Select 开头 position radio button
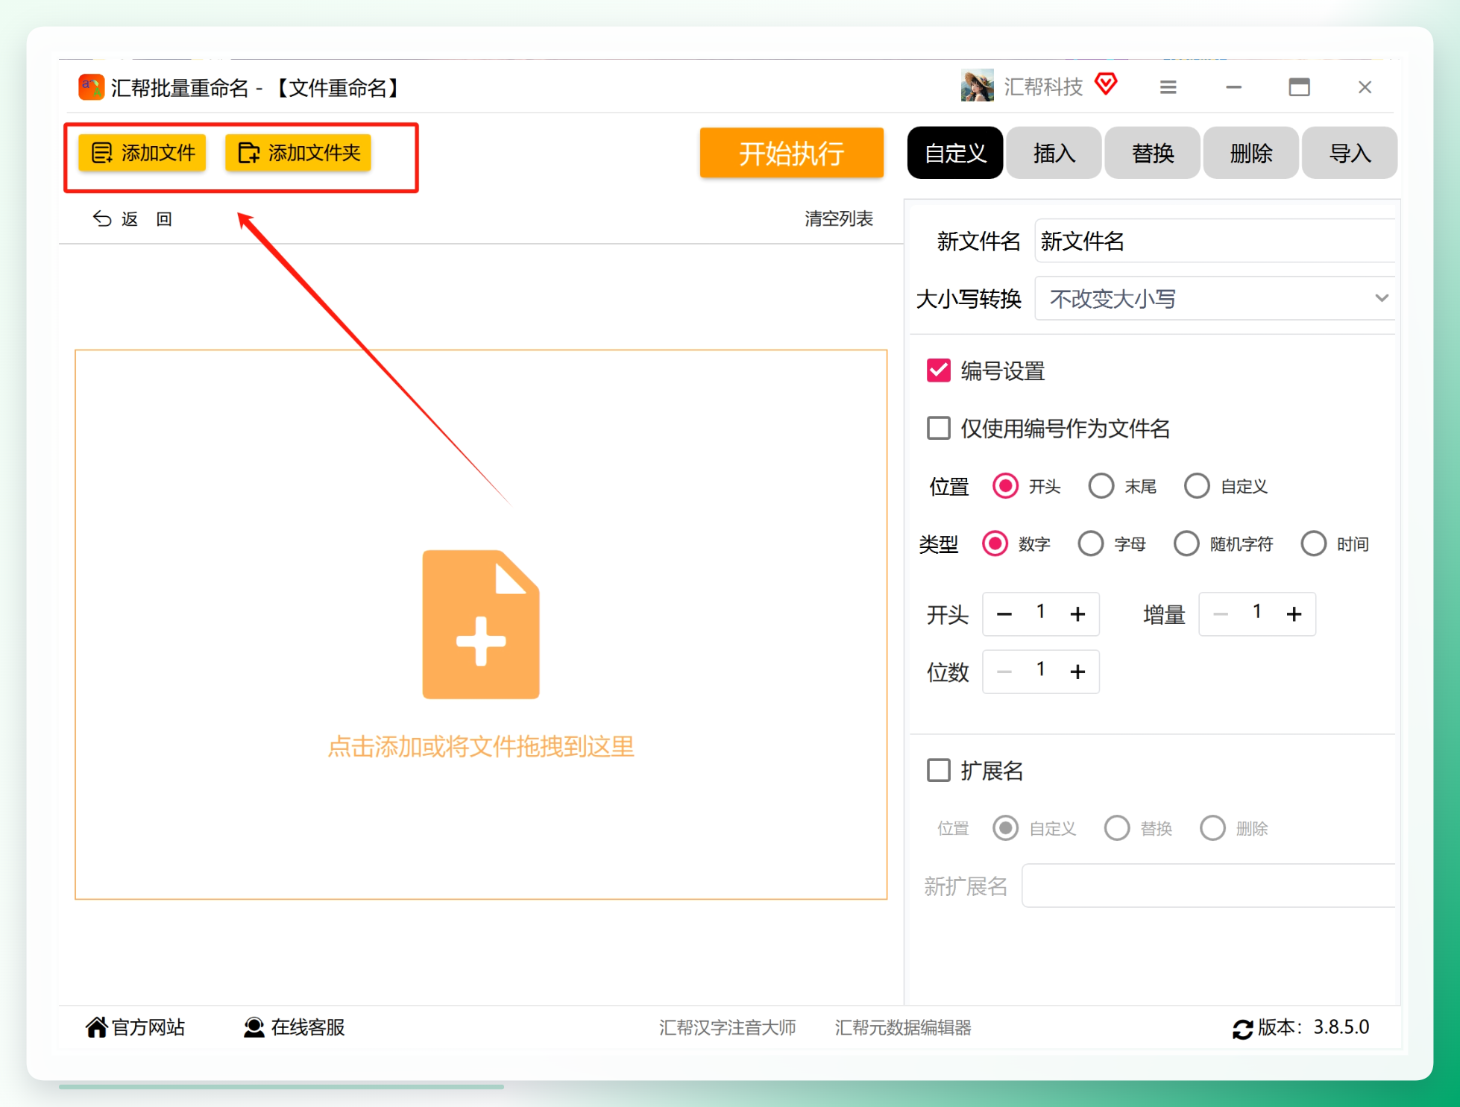 (x=1005, y=486)
